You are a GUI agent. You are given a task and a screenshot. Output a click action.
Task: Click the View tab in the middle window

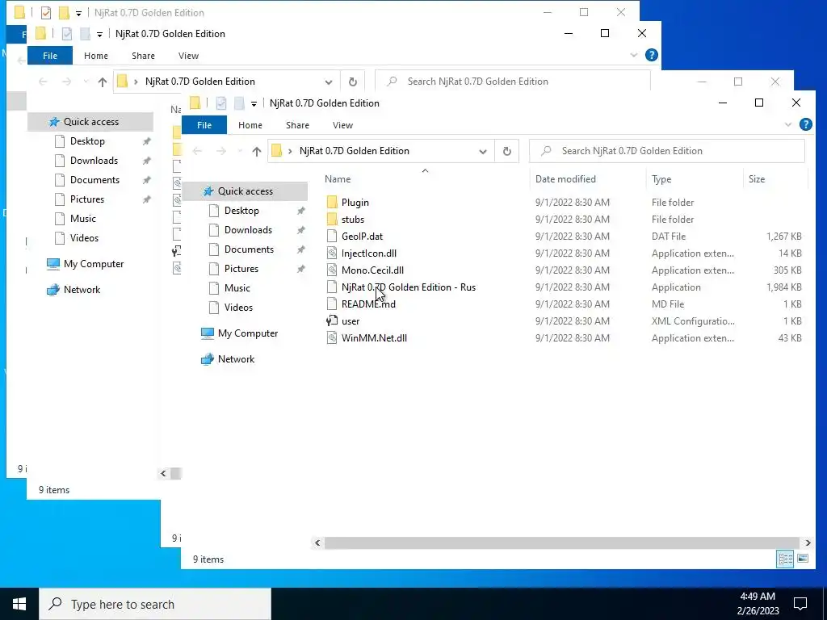click(x=188, y=56)
